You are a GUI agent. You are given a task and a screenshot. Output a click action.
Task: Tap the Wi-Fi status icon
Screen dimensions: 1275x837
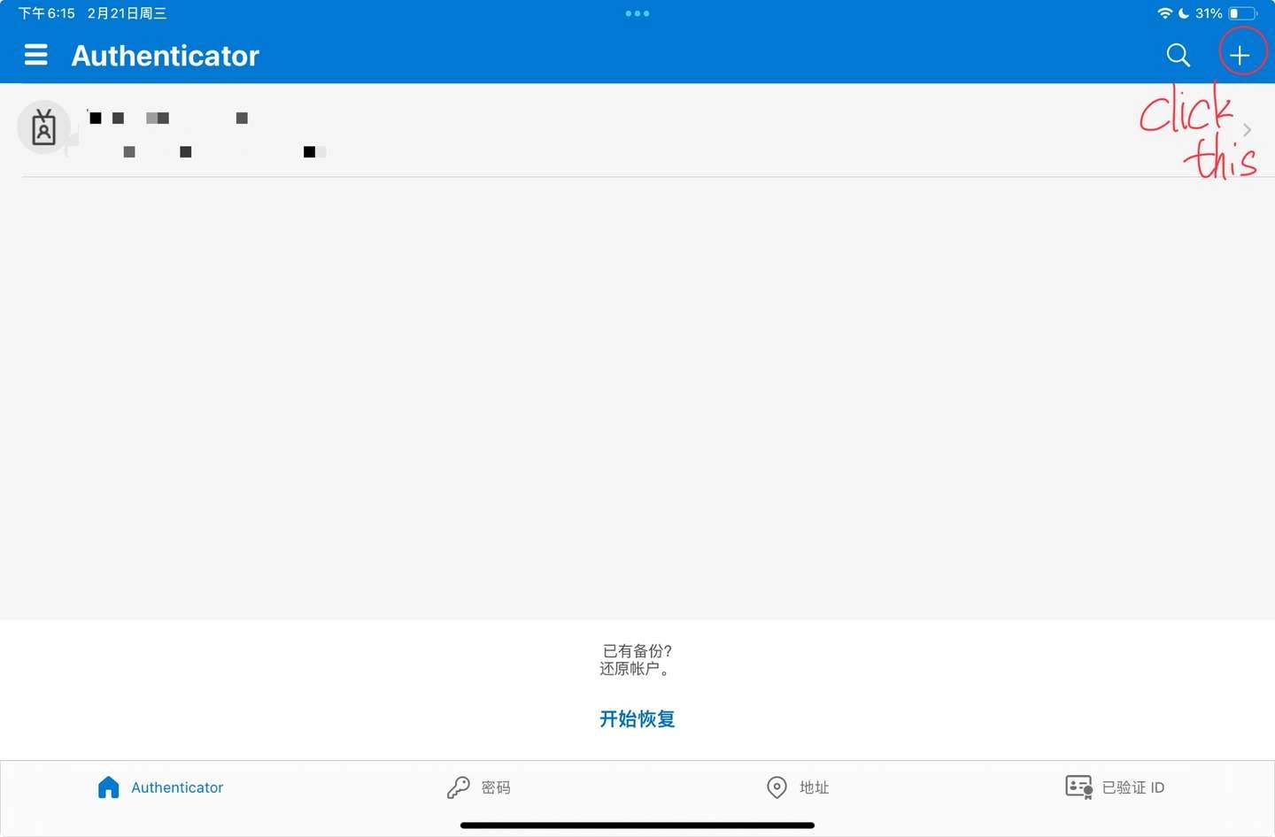tap(1164, 13)
